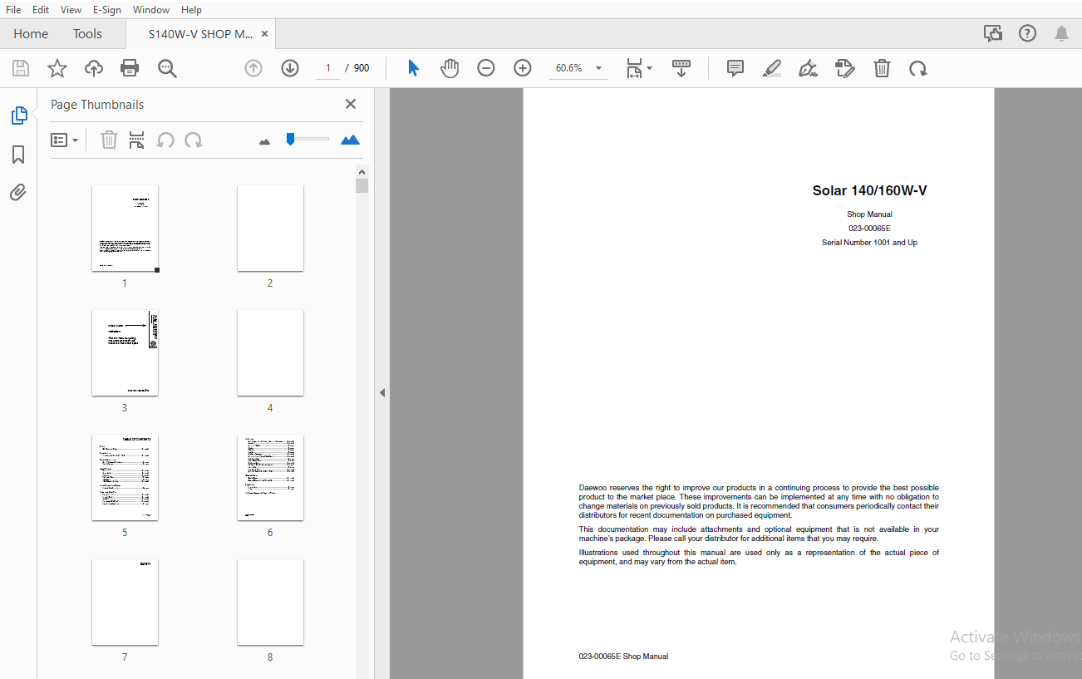The image size is (1082, 679).
Task: Print the document using printer icon
Action: pyautogui.click(x=130, y=68)
